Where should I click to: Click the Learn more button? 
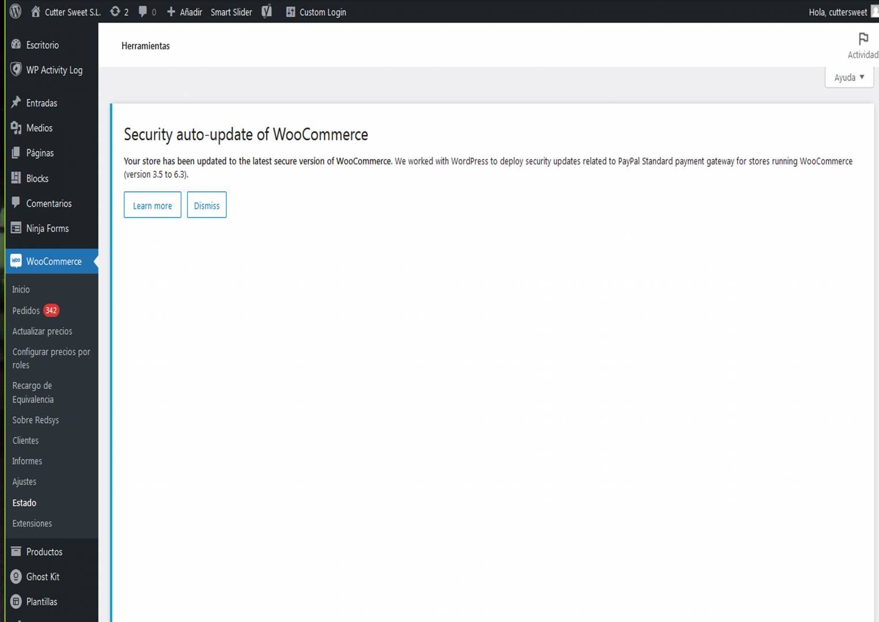[153, 205]
